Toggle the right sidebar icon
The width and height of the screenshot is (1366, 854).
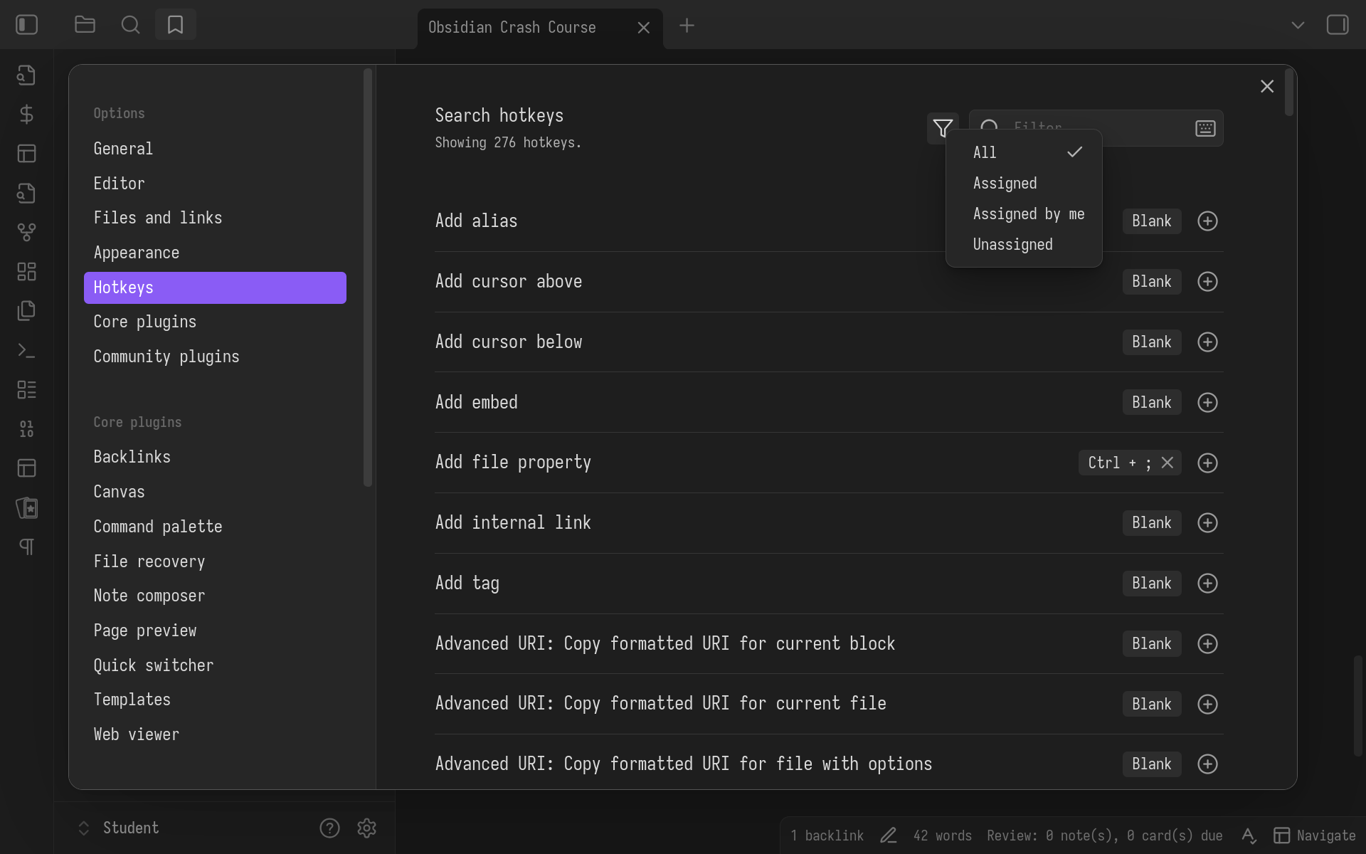[x=1338, y=25]
